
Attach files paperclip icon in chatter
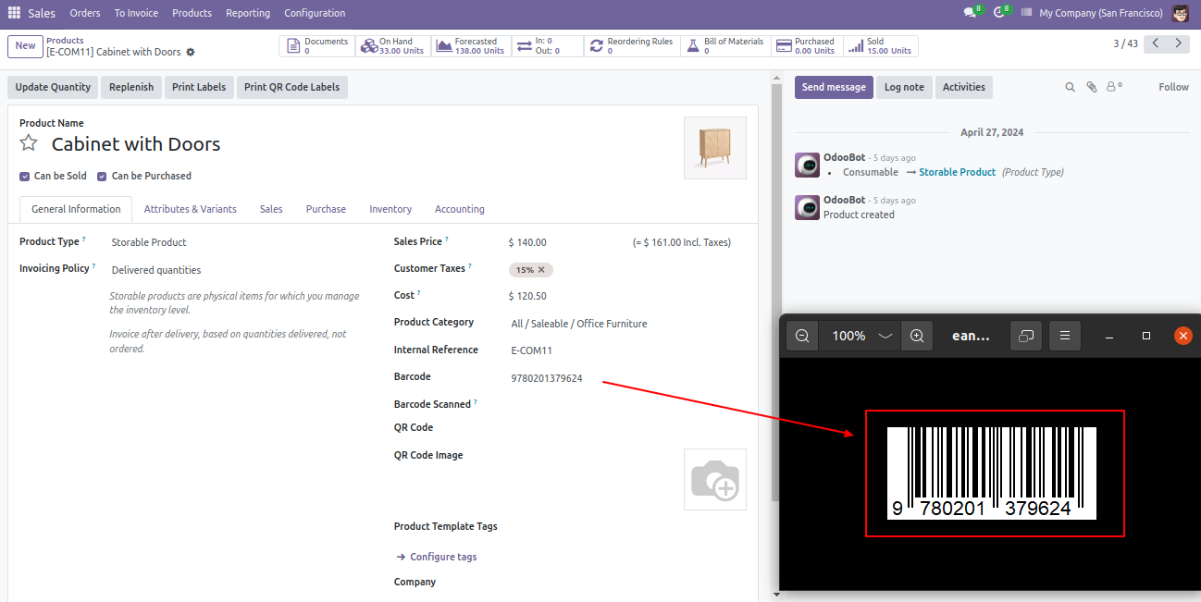[1092, 87]
